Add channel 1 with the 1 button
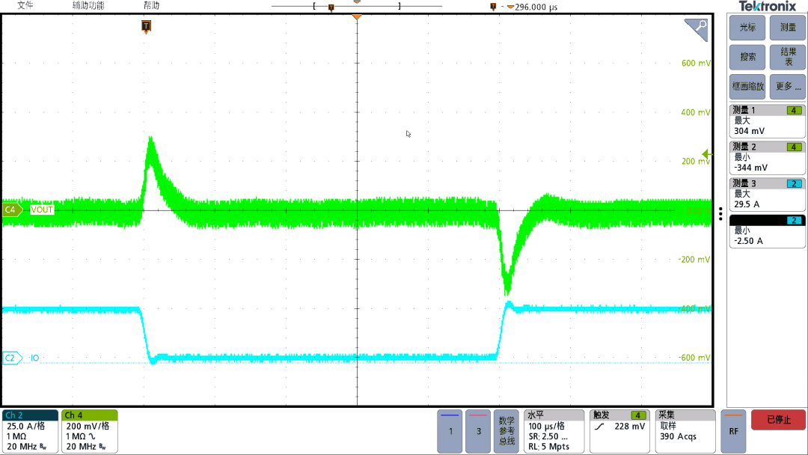This screenshot has width=808, height=455. coord(450,430)
